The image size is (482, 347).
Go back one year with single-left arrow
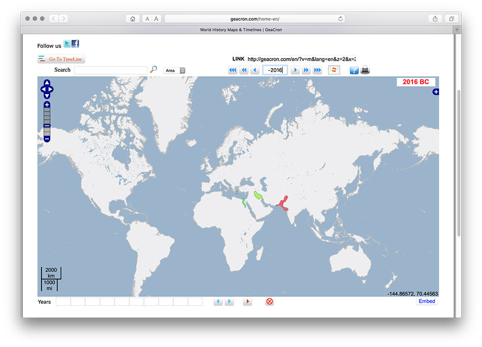click(254, 70)
